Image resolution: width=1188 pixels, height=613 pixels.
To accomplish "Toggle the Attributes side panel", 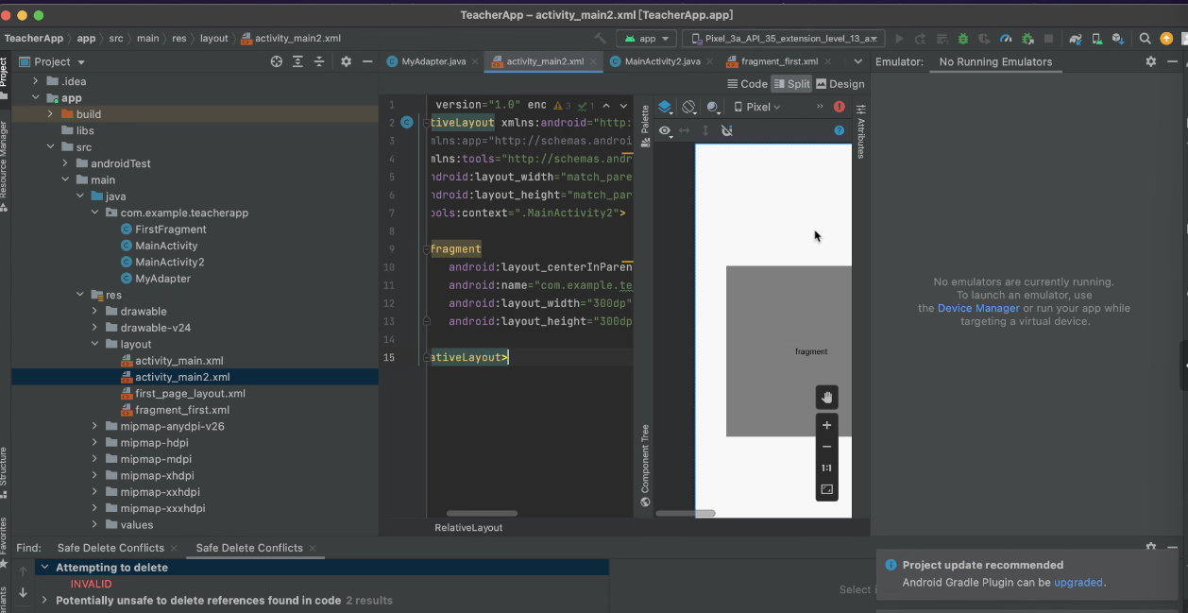I will 860,130.
